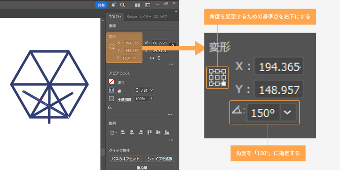
Task: Open more options for アピアランス section
Action: [x=170, y=115]
